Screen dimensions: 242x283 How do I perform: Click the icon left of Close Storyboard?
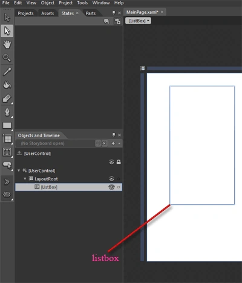(x=98, y=143)
